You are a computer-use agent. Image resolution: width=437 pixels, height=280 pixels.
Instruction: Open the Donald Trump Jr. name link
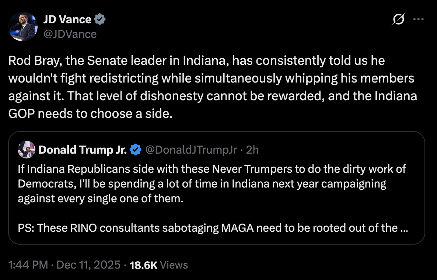point(83,150)
